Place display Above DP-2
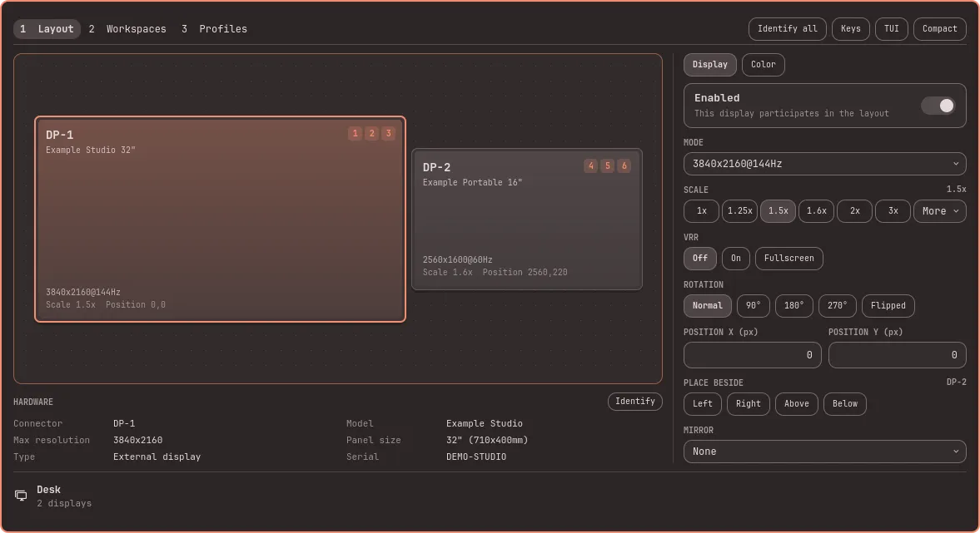The height and width of the screenshot is (533, 980). [x=796, y=404]
